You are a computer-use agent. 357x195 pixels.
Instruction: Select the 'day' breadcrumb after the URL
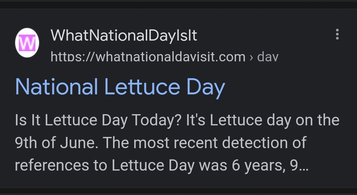[268, 57]
